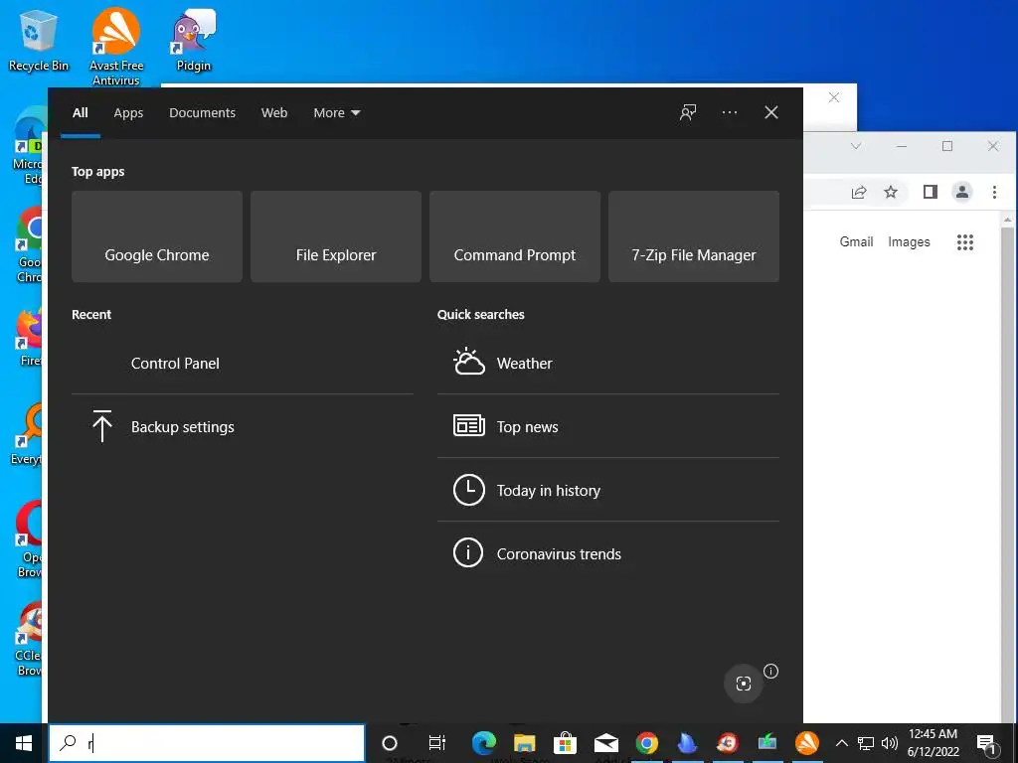Expand the More filter dropdown
The width and height of the screenshot is (1018, 763).
[336, 113]
